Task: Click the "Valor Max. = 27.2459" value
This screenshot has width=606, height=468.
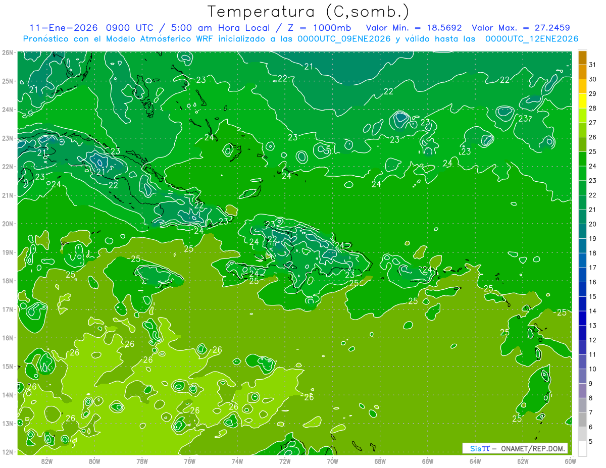Action: 521,28
